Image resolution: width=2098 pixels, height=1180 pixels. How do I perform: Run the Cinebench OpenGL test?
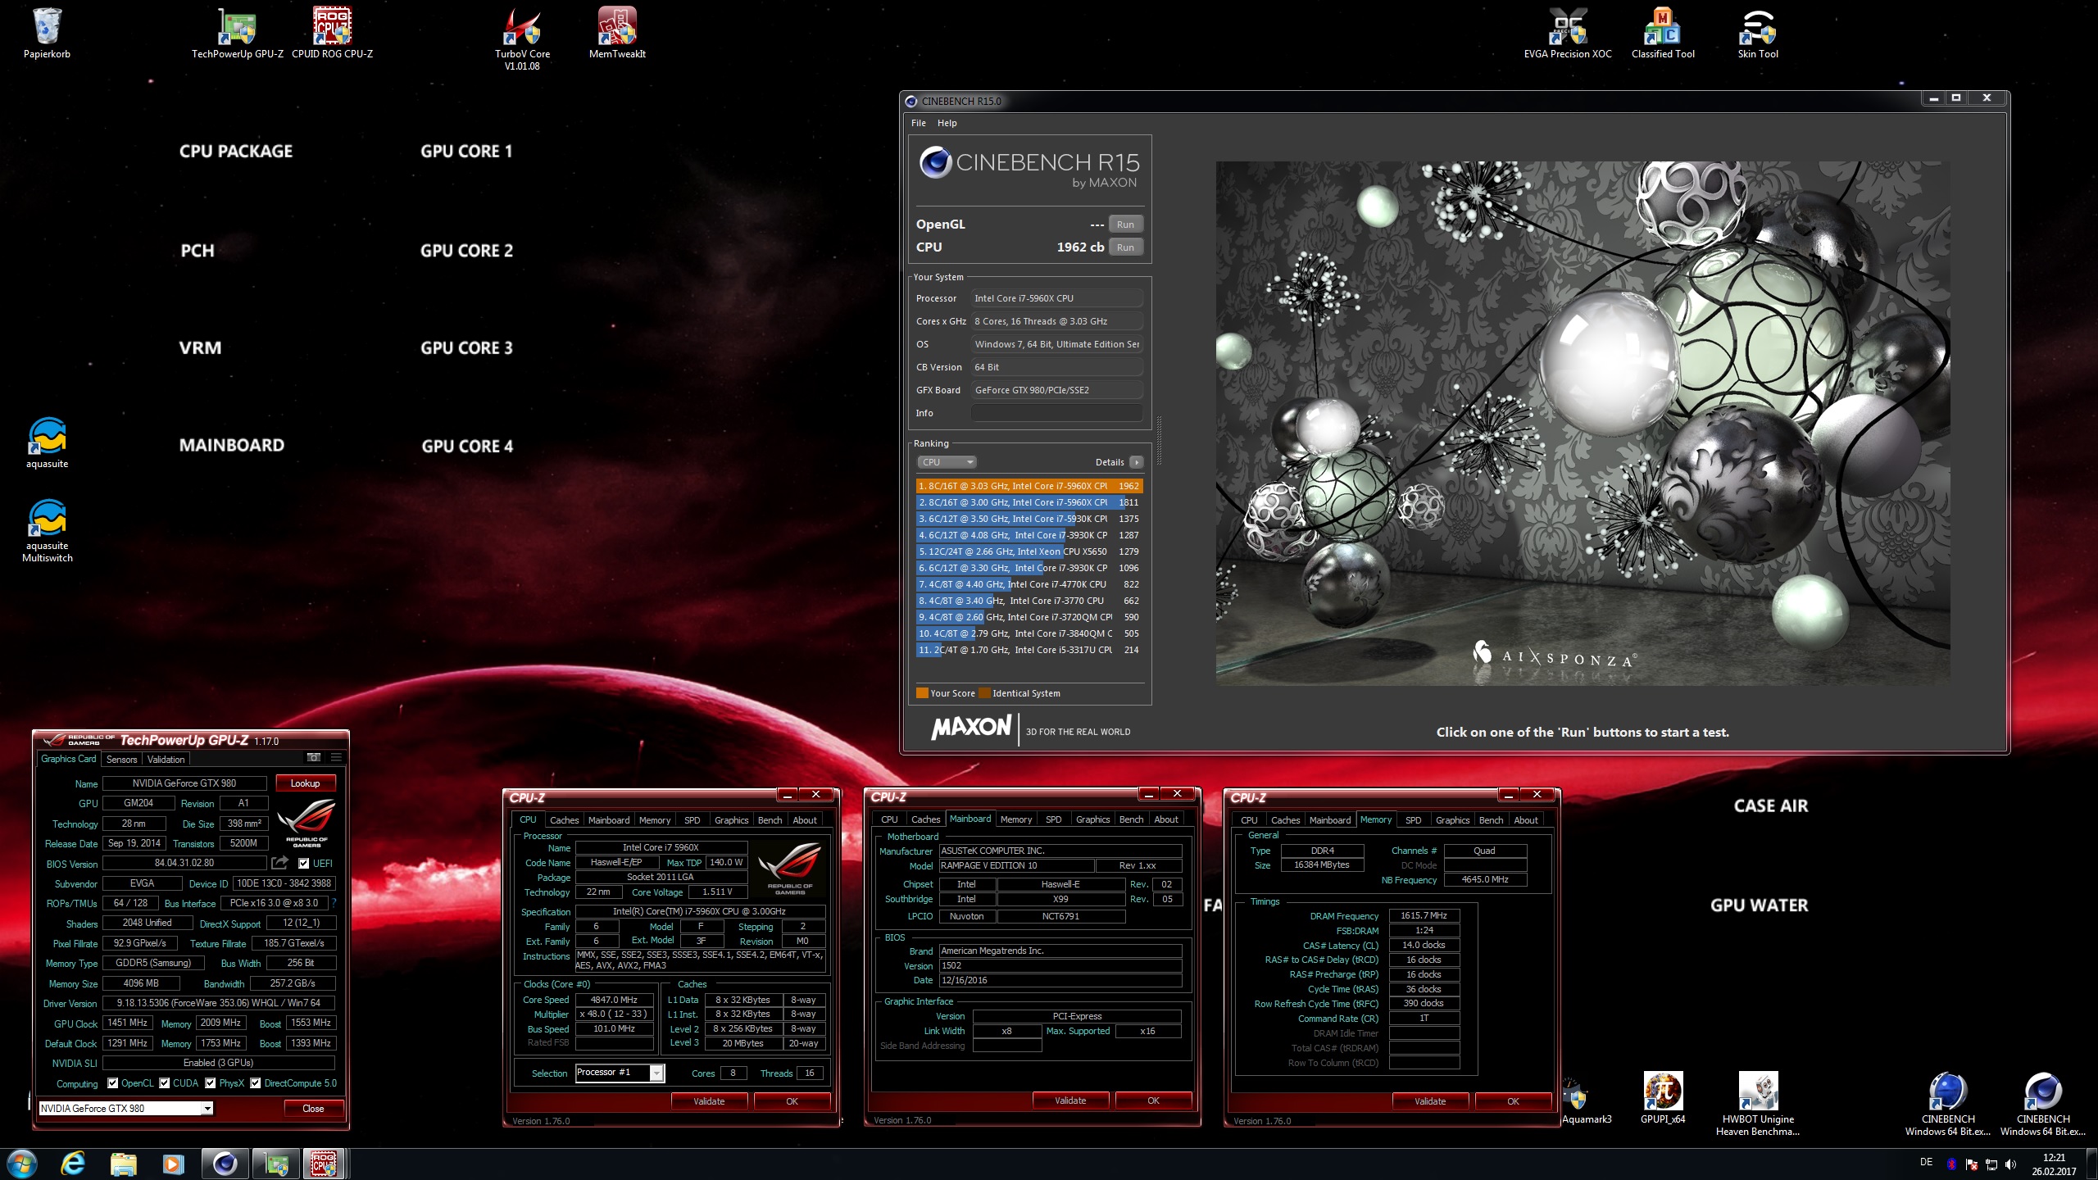point(1125,225)
